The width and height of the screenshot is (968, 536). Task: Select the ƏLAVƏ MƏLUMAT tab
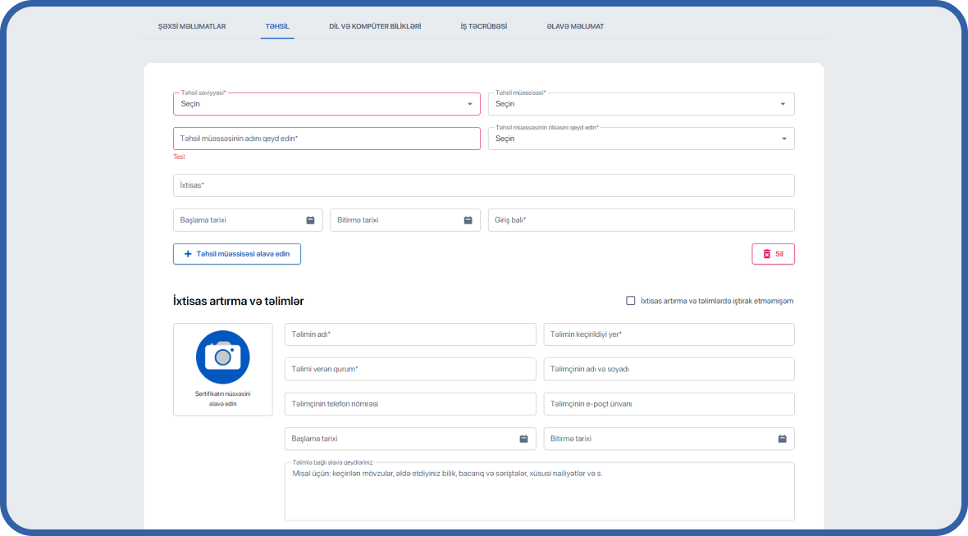[x=575, y=26]
